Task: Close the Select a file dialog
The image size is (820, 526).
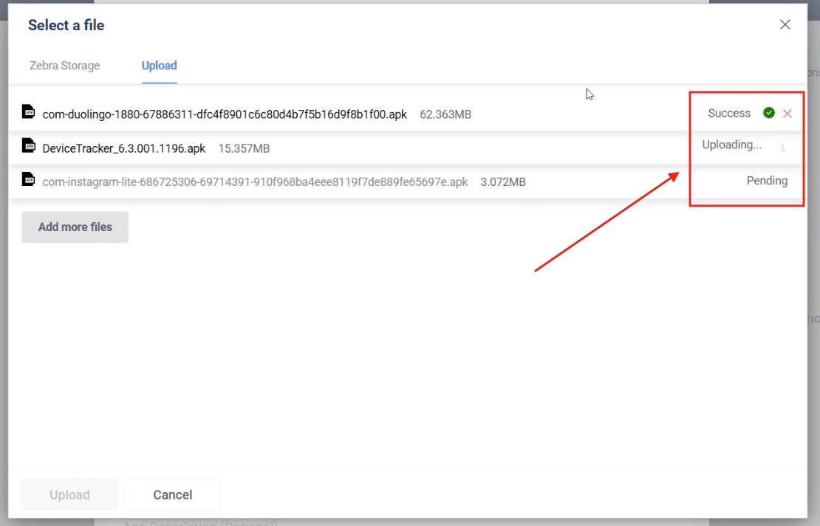Action: point(785,25)
